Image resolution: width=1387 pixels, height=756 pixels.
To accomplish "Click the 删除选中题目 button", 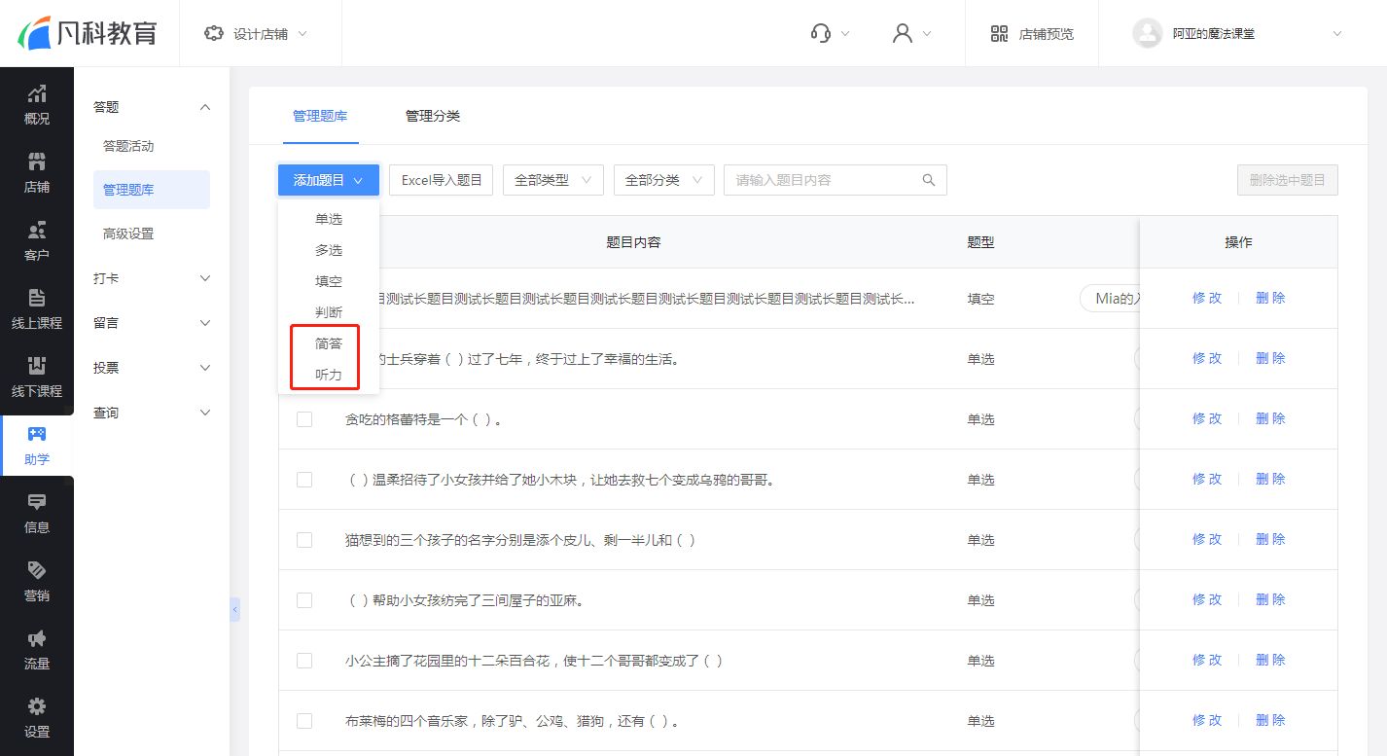I will (1288, 180).
